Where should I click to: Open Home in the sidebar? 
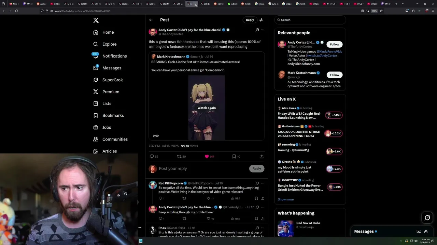coord(103,32)
